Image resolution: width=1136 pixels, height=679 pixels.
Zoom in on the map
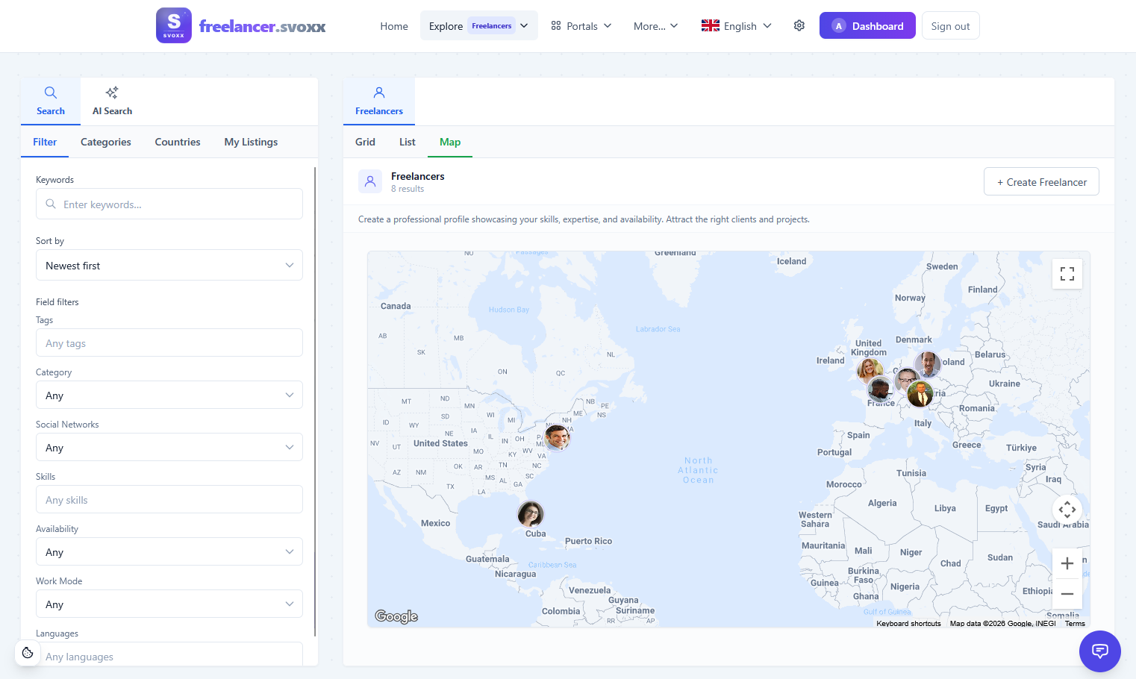pos(1067,563)
